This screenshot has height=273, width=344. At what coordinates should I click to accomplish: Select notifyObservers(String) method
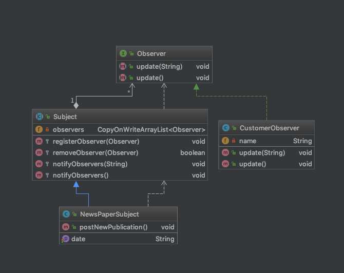pos(90,164)
